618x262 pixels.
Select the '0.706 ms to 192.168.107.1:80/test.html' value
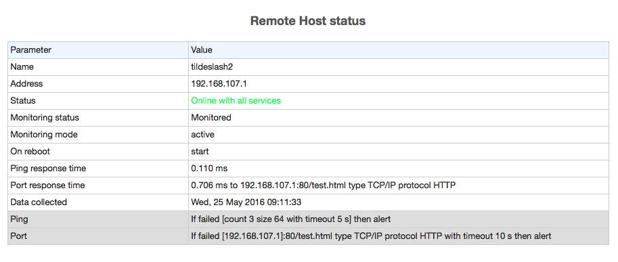pyautogui.click(x=269, y=185)
